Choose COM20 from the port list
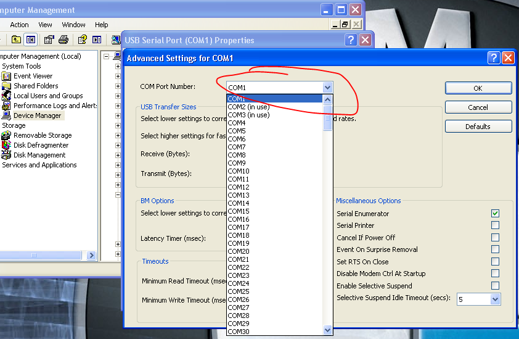 (274, 251)
